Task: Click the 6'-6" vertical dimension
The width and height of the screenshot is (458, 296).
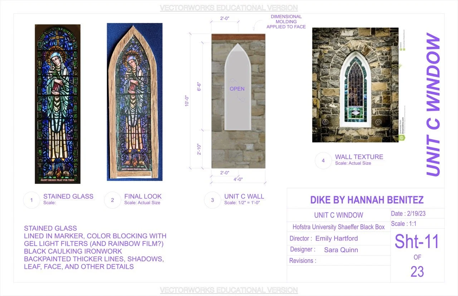Action: point(200,87)
